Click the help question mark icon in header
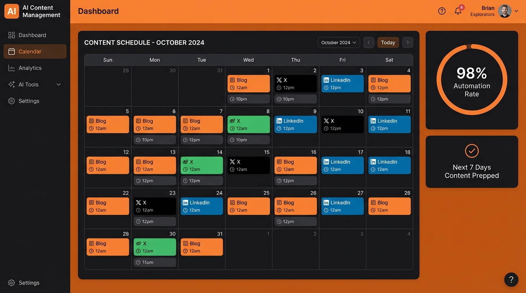Image resolution: width=526 pixels, height=293 pixels. point(442,11)
